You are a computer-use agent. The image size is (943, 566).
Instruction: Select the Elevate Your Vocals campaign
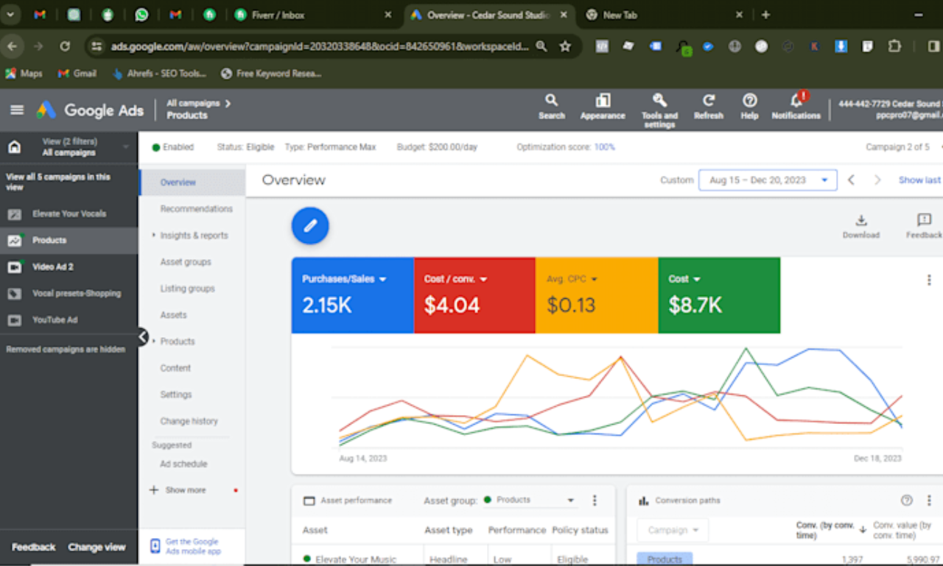point(69,213)
